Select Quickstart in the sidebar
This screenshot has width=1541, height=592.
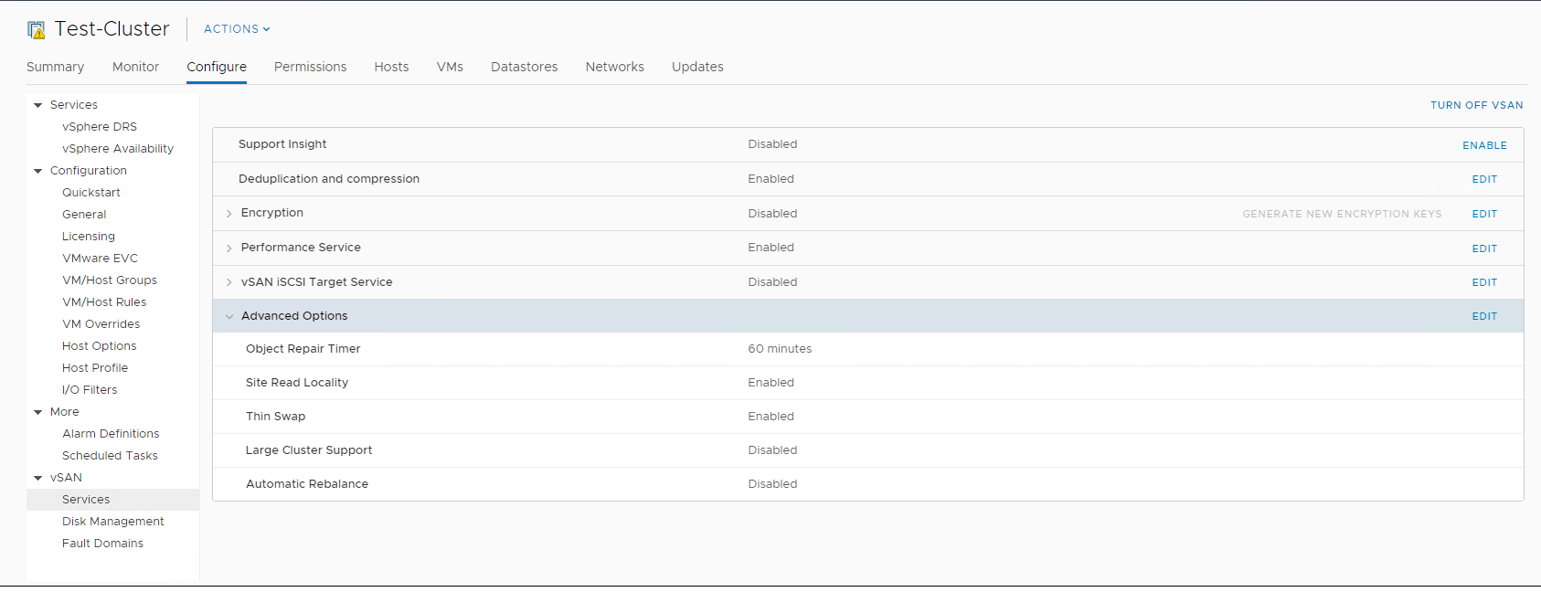coord(91,193)
